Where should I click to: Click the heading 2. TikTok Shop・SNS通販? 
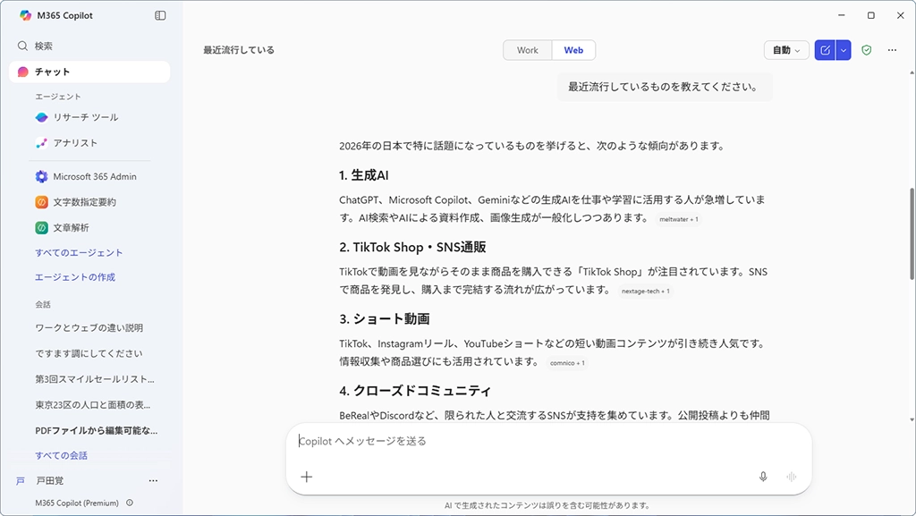pos(412,247)
